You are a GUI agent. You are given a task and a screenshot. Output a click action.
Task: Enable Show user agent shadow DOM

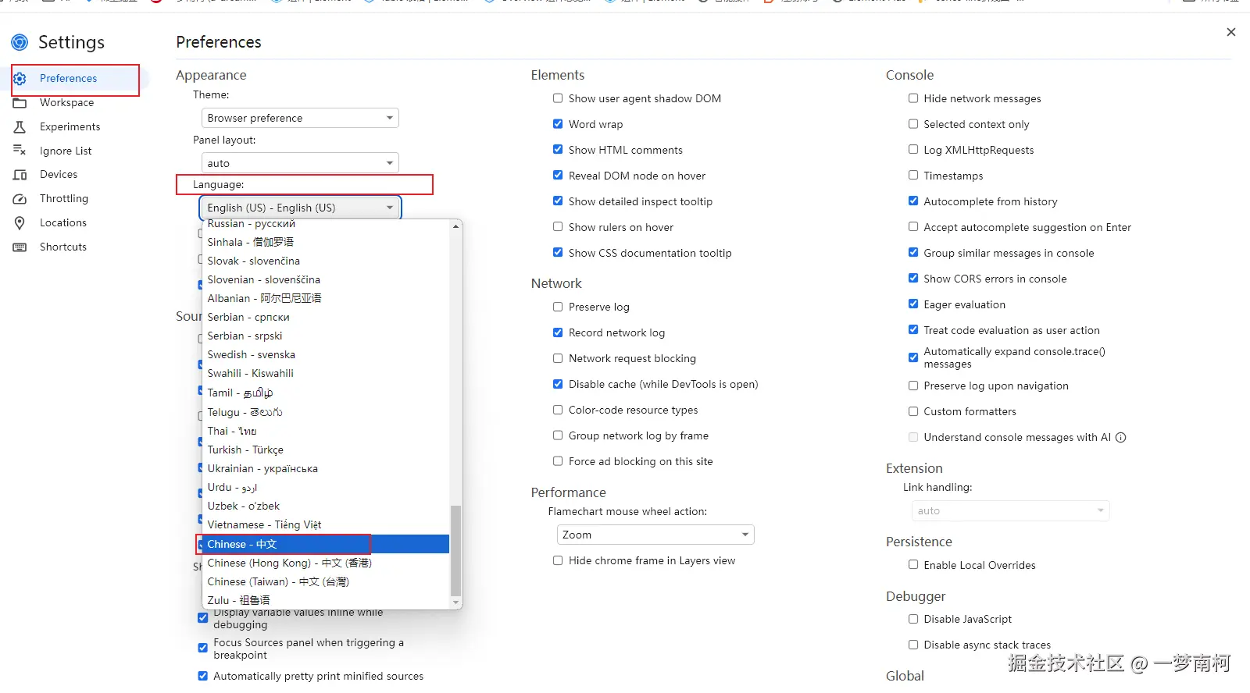point(558,98)
